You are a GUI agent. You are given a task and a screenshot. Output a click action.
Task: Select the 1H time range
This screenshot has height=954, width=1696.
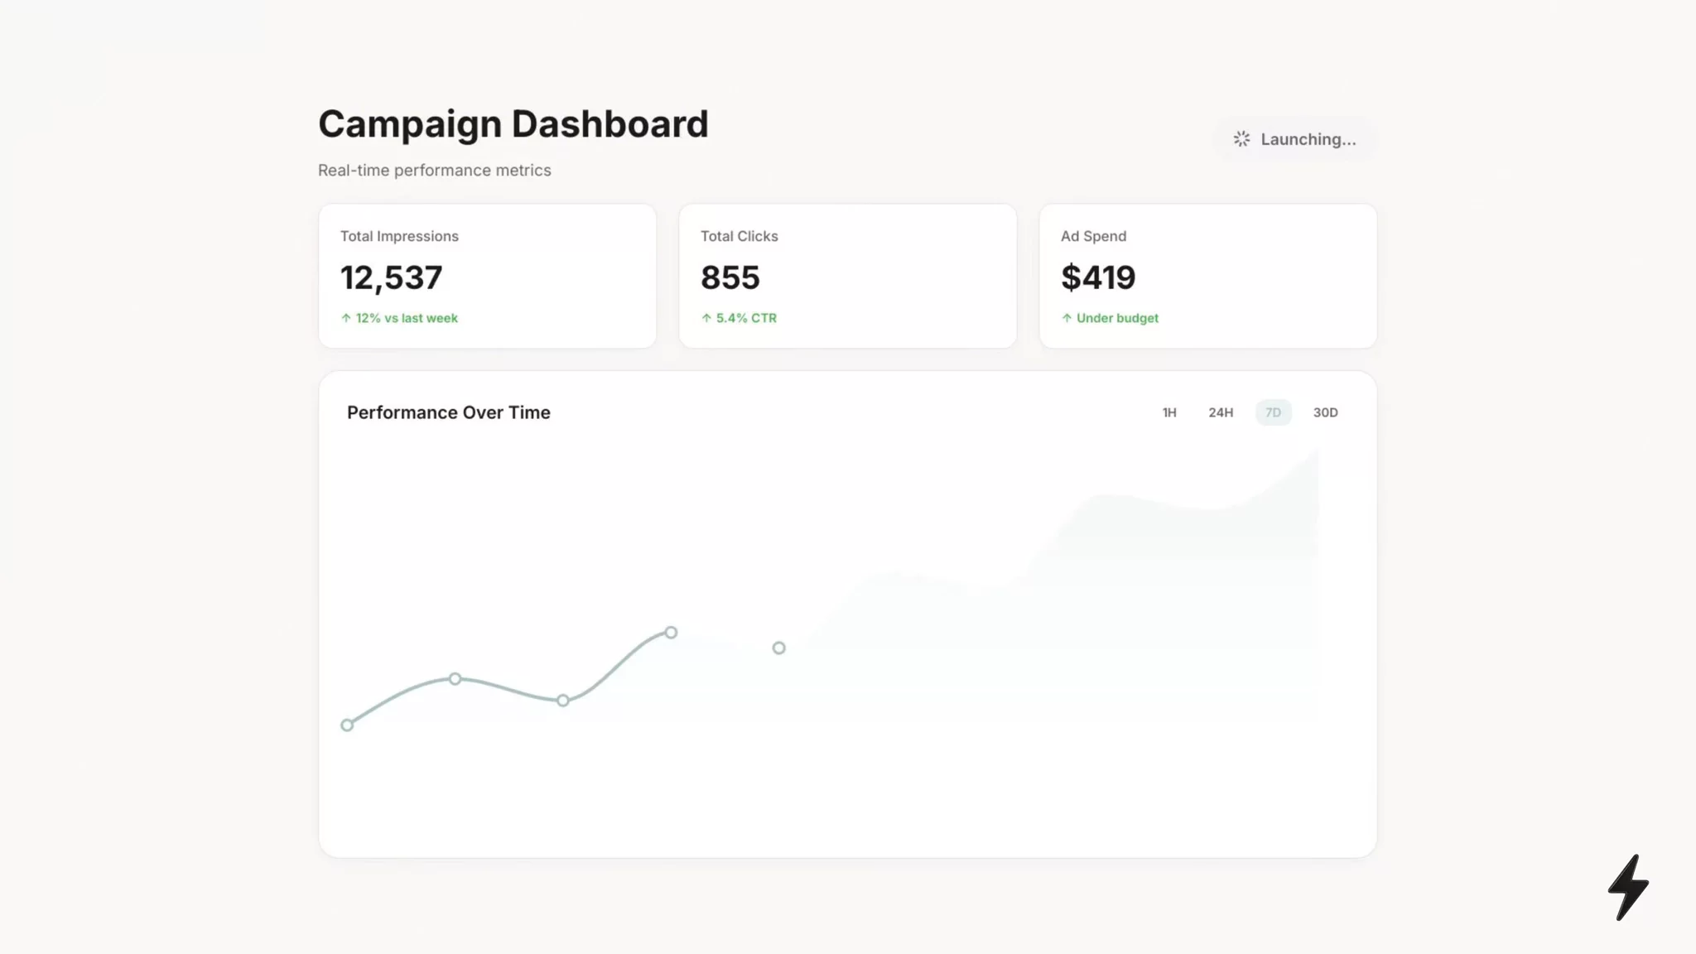tap(1169, 412)
